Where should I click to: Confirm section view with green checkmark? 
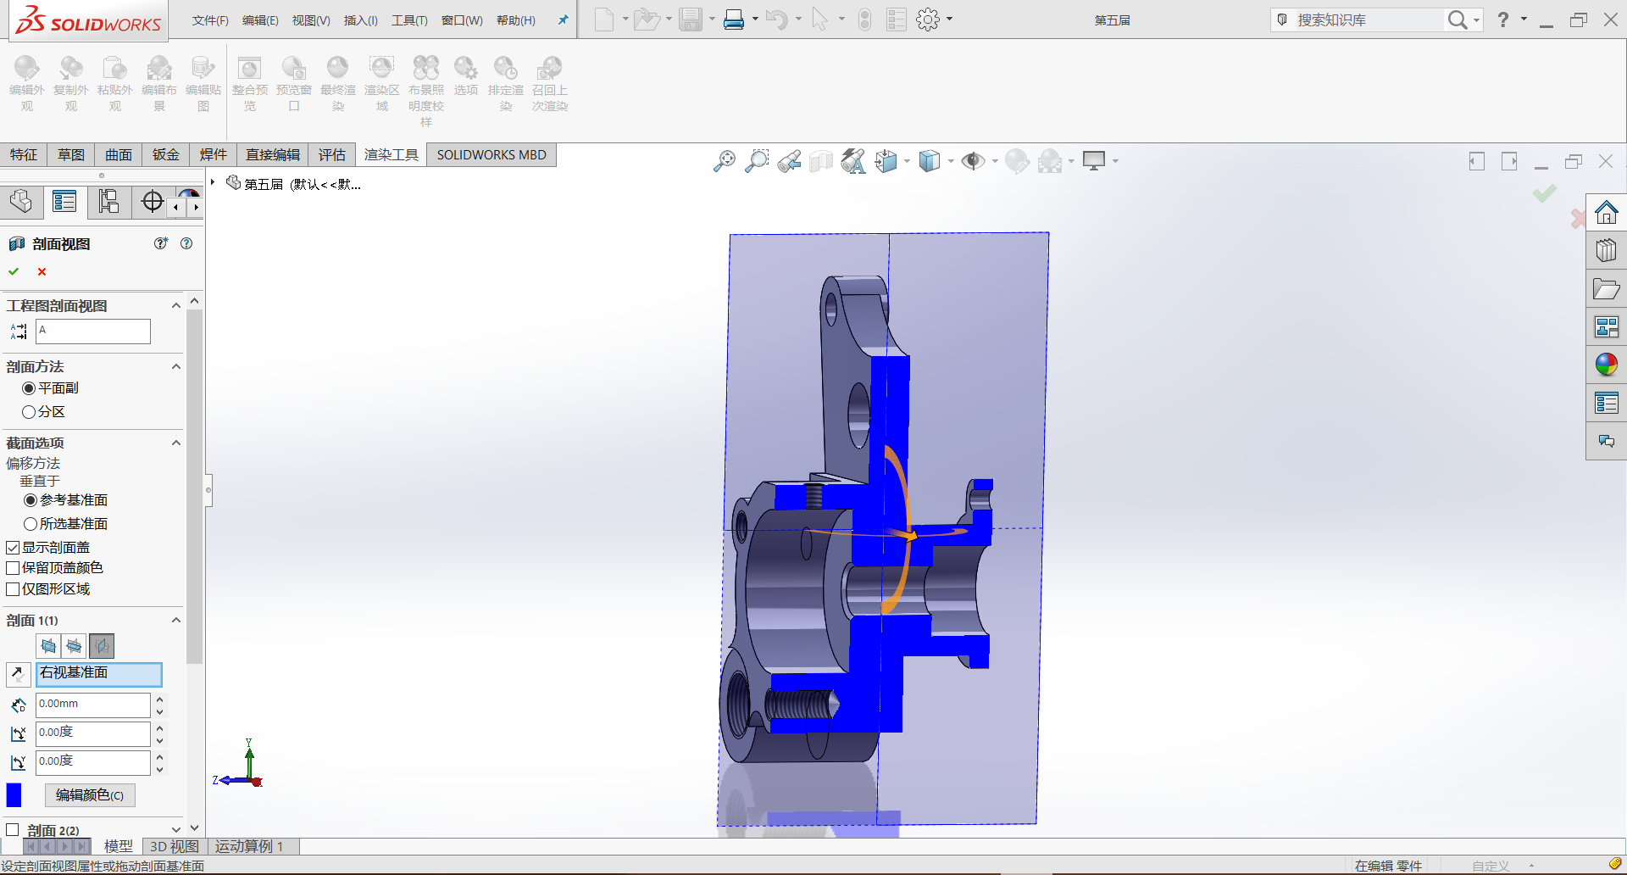point(14,271)
